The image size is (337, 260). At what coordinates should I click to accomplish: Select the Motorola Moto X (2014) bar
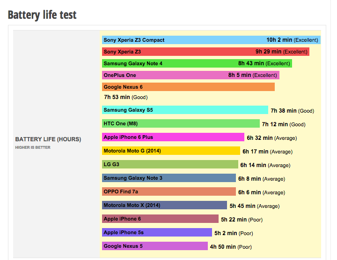164,205
